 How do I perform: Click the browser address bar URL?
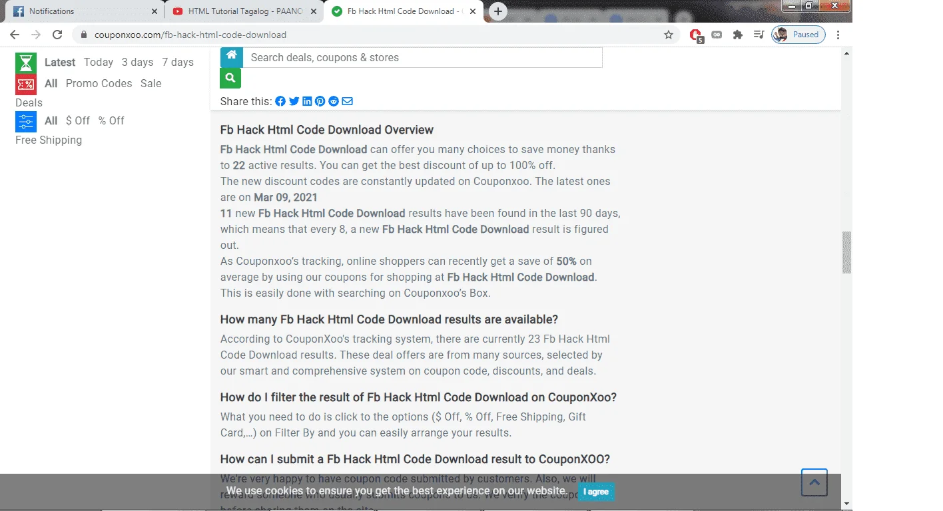pyautogui.click(x=190, y=35)
